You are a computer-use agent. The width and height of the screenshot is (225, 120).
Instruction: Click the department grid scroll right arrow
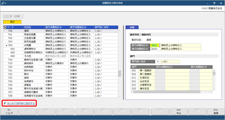[211, 92]
